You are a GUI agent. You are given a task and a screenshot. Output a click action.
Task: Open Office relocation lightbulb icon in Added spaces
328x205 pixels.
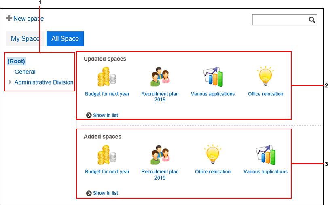[x=213, y=154]
